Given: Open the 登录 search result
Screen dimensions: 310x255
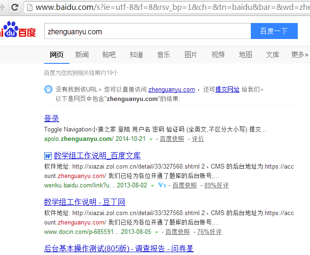Looking at the screenshot, I should pyautogui.click(x=52, y=118).
